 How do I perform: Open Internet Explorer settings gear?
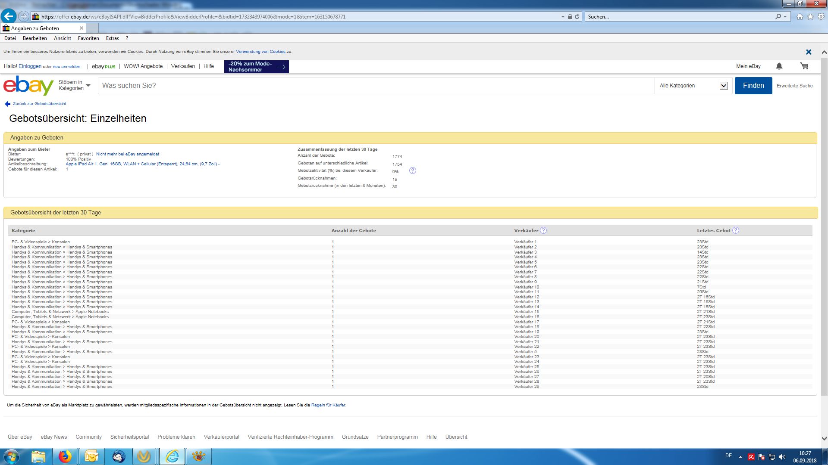[821, 16]
